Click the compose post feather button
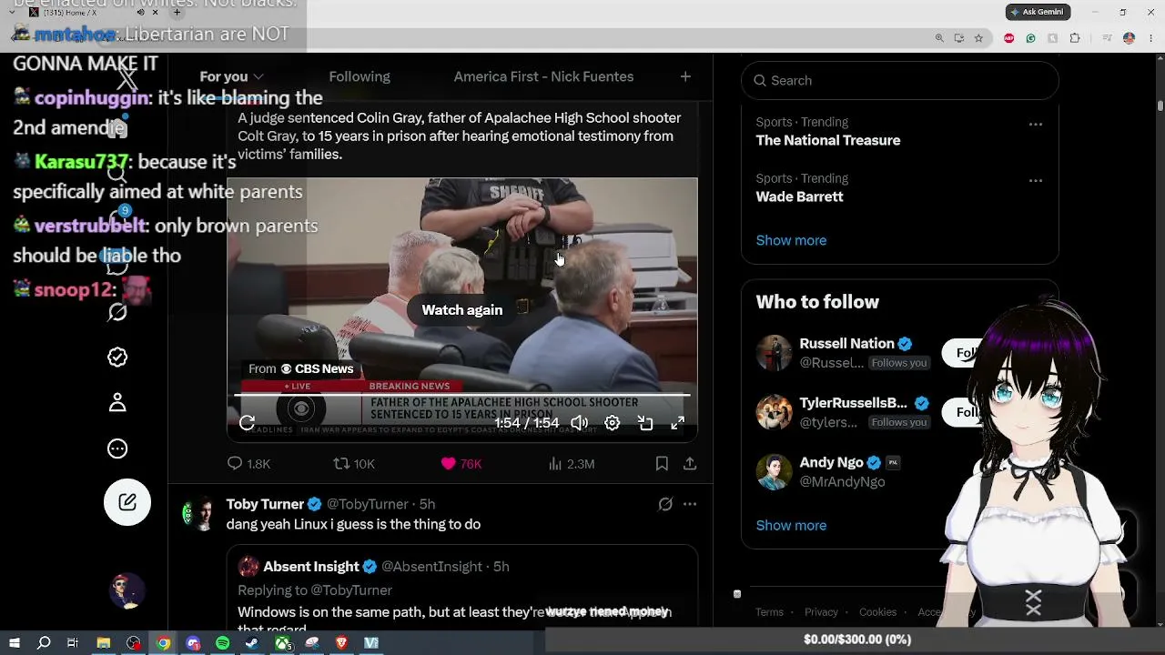 coord(127,502)
